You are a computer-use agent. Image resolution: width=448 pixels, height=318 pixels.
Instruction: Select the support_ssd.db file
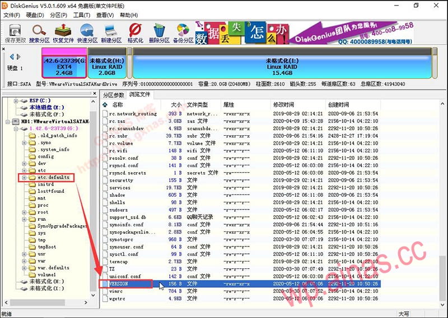coord(128,217)
